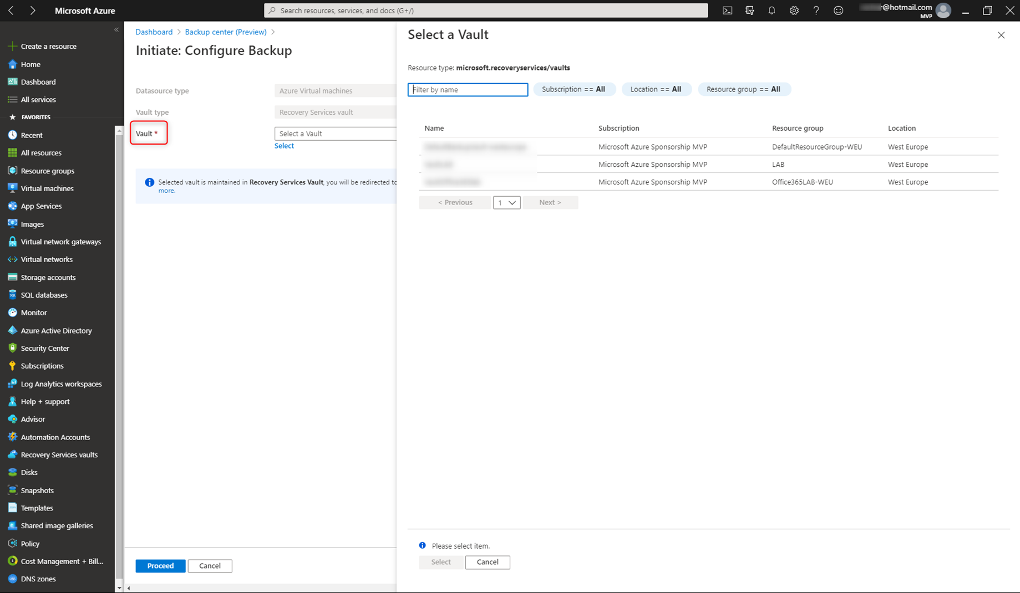The image size is (1020, 593).
Task: Open Log Analytics workspaces
Action: click(61, 384)
